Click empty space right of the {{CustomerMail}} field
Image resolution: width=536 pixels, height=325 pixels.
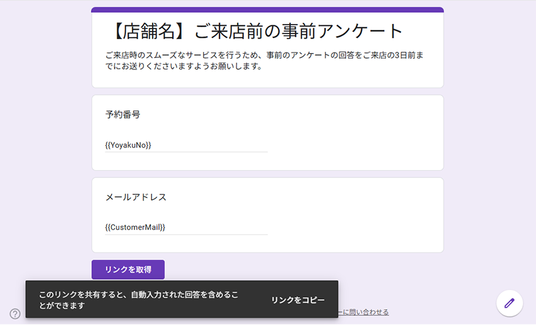click(x=353, y=227)
